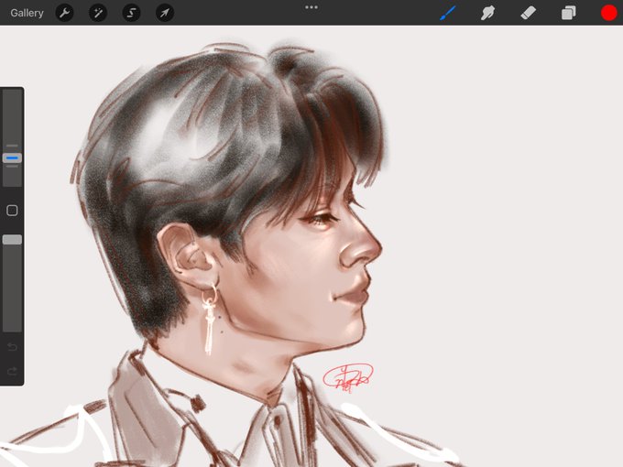Activate the Selection tool
623x467 pixels.
pos(131,13)
